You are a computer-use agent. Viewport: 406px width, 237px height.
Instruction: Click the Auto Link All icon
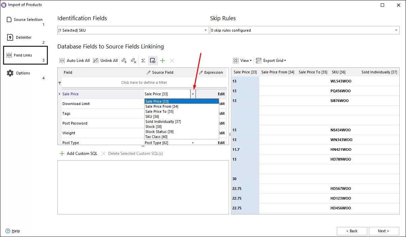[x=62, y=61]
